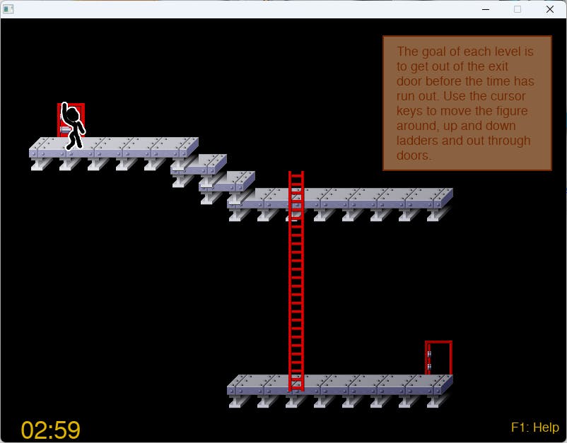The width and height of the screenshot is (567, 443).
Task: Click the countdown timer reading 02:59
Action: coord(51,430)
